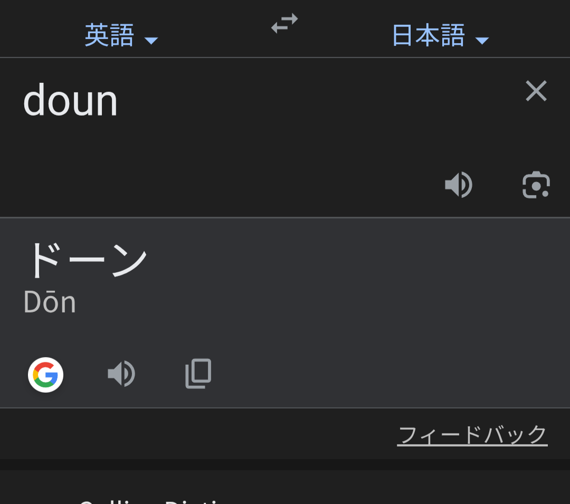Expand source language arrow next to 英語
The image size is (570, 504).
(x=151, y=41)
